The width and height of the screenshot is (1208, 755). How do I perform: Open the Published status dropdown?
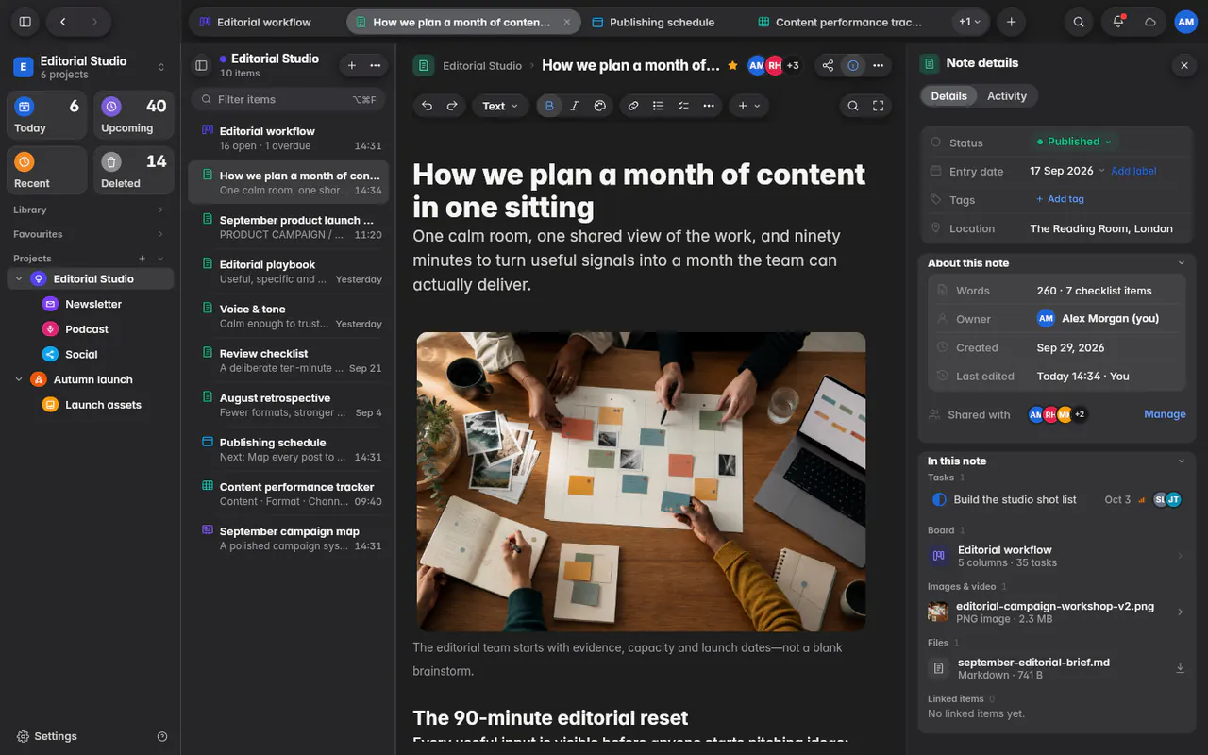click(1074, 142)
